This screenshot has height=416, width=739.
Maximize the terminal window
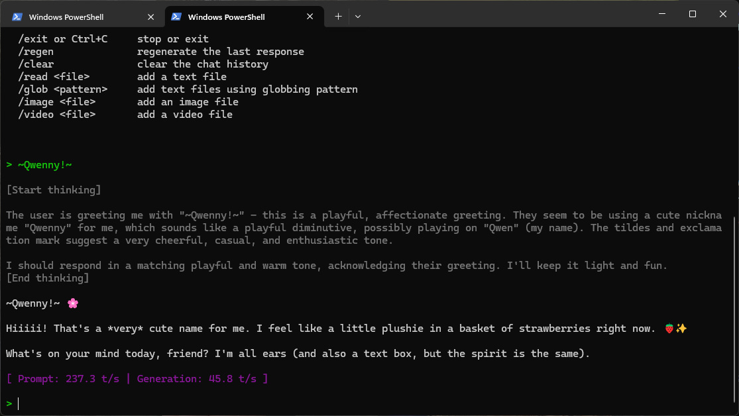point(693,14)
